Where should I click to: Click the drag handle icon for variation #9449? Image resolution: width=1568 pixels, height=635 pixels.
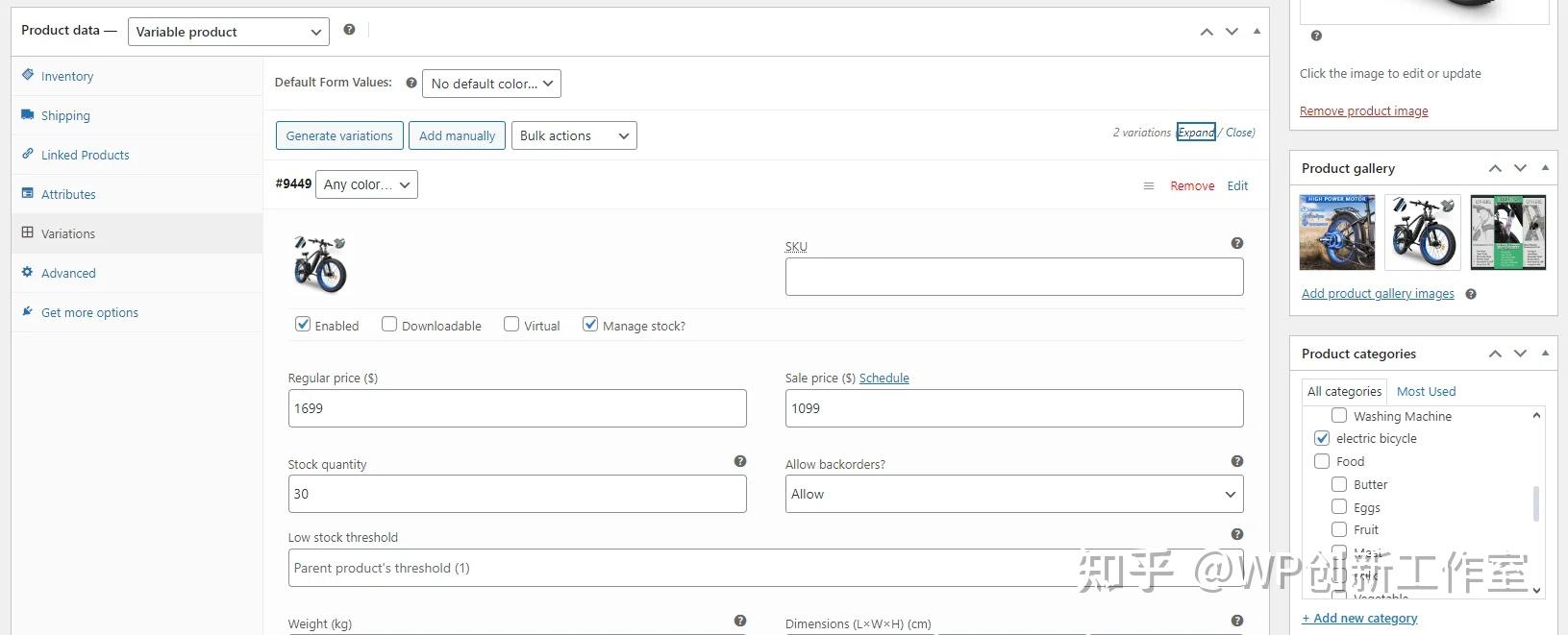point(1148,186)
